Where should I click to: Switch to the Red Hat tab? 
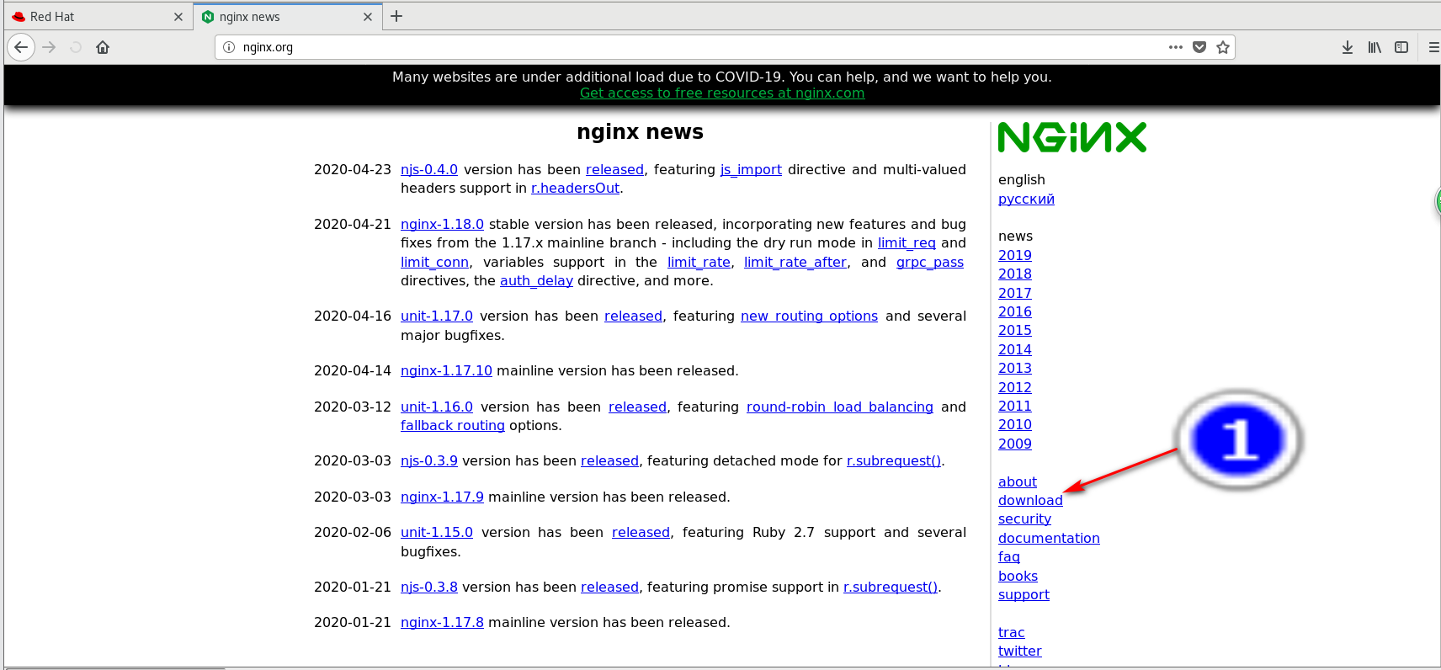[x=98, y=17]
